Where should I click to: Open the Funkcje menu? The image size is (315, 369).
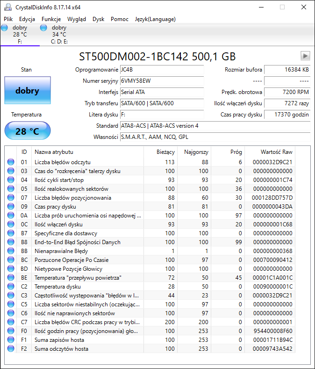(51, 19)
